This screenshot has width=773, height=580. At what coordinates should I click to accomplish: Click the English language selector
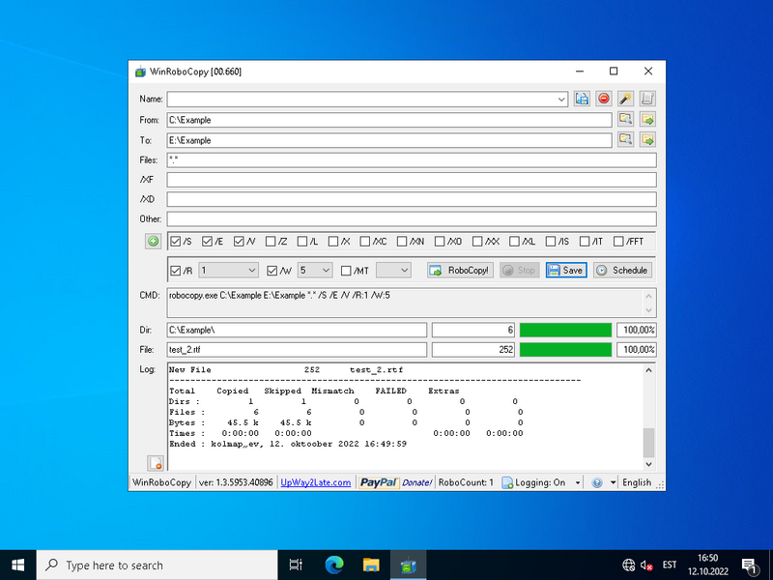pos(637,482)
